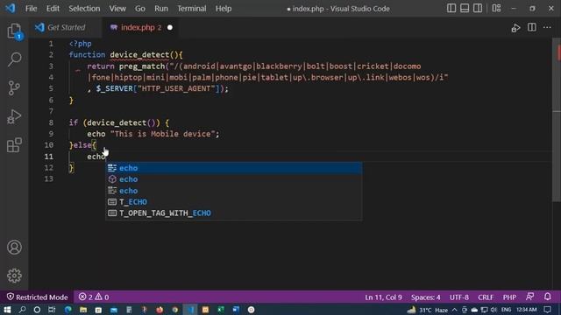Toggle primary side bar layout icon

point(451,8)
